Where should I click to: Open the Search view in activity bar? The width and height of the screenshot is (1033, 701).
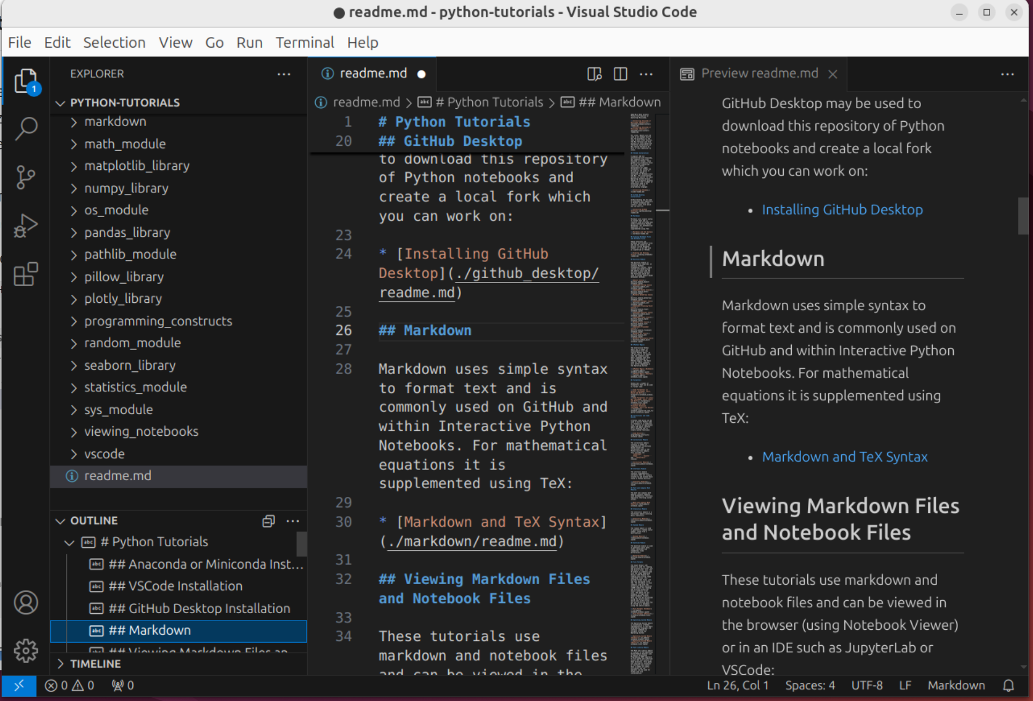click(26, 128)
